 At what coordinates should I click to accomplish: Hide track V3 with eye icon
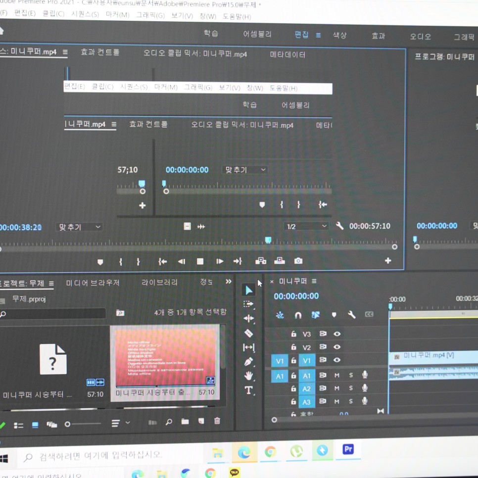coord(337,334)
